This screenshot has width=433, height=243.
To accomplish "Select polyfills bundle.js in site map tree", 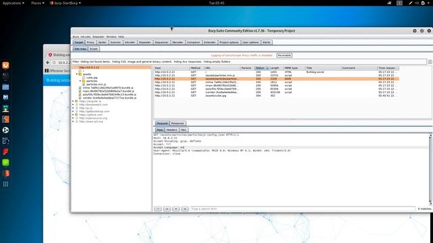I will click(110, 94).
